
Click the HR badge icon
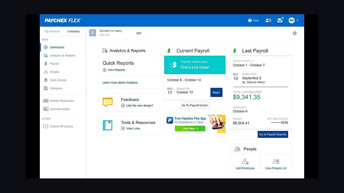(46, 101)
